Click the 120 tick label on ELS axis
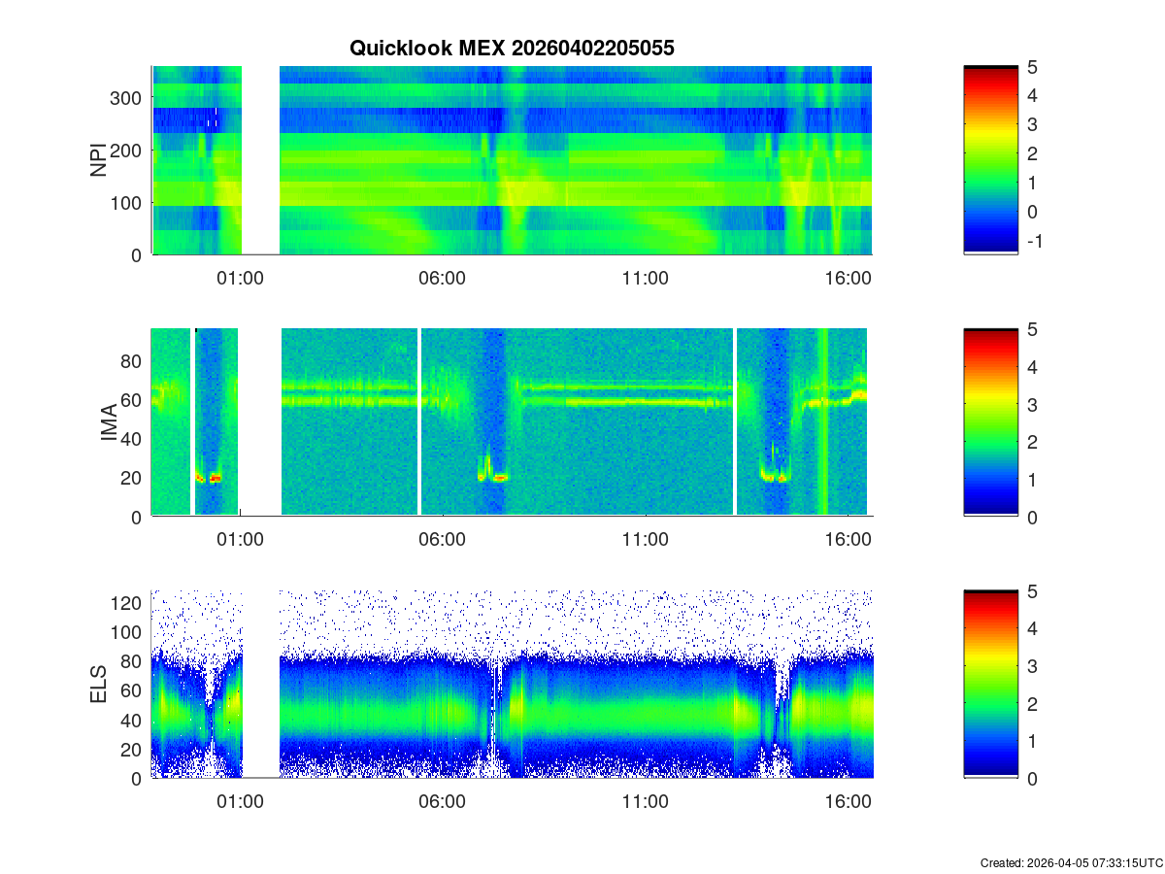Screen dimensions: 1165x874 [128, 603]
